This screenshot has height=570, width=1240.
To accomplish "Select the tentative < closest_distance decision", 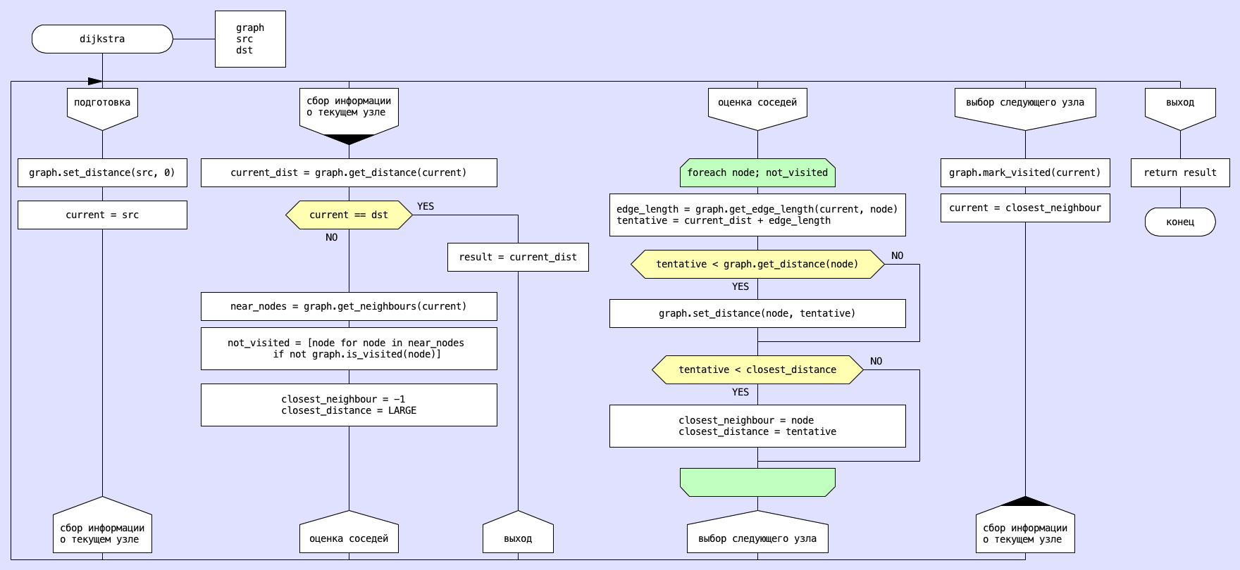I will point(757,369).
